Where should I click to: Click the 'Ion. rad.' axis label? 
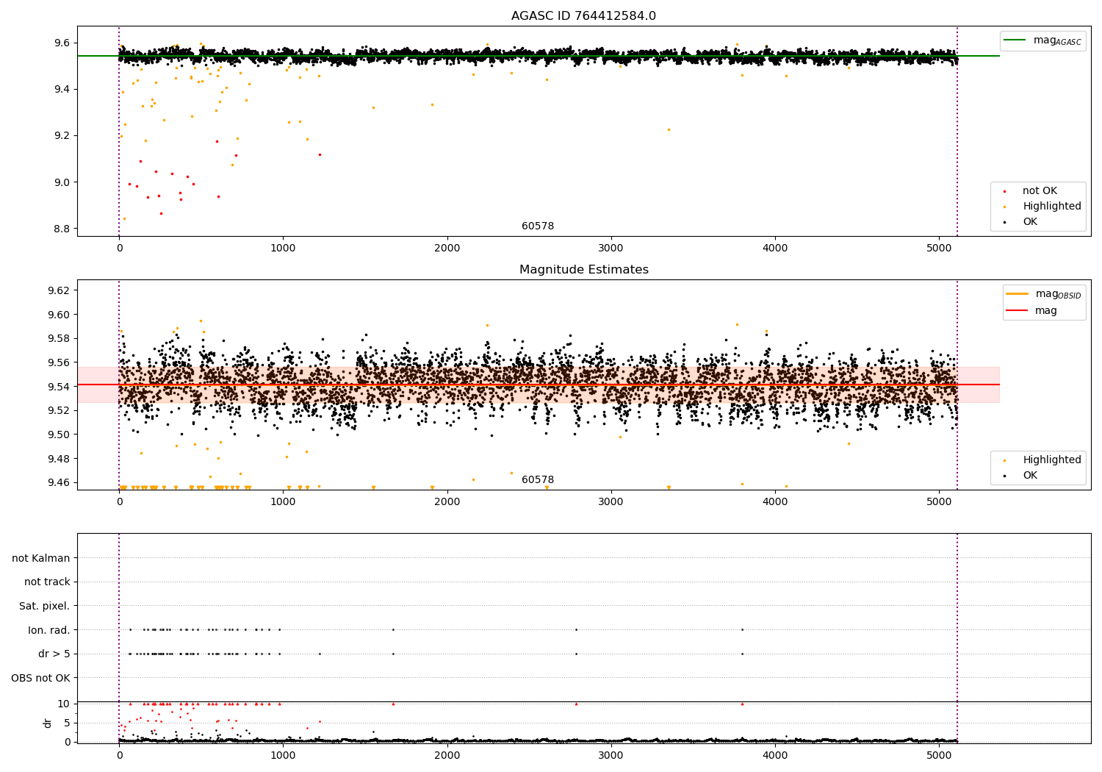click(x=49, y=630)
